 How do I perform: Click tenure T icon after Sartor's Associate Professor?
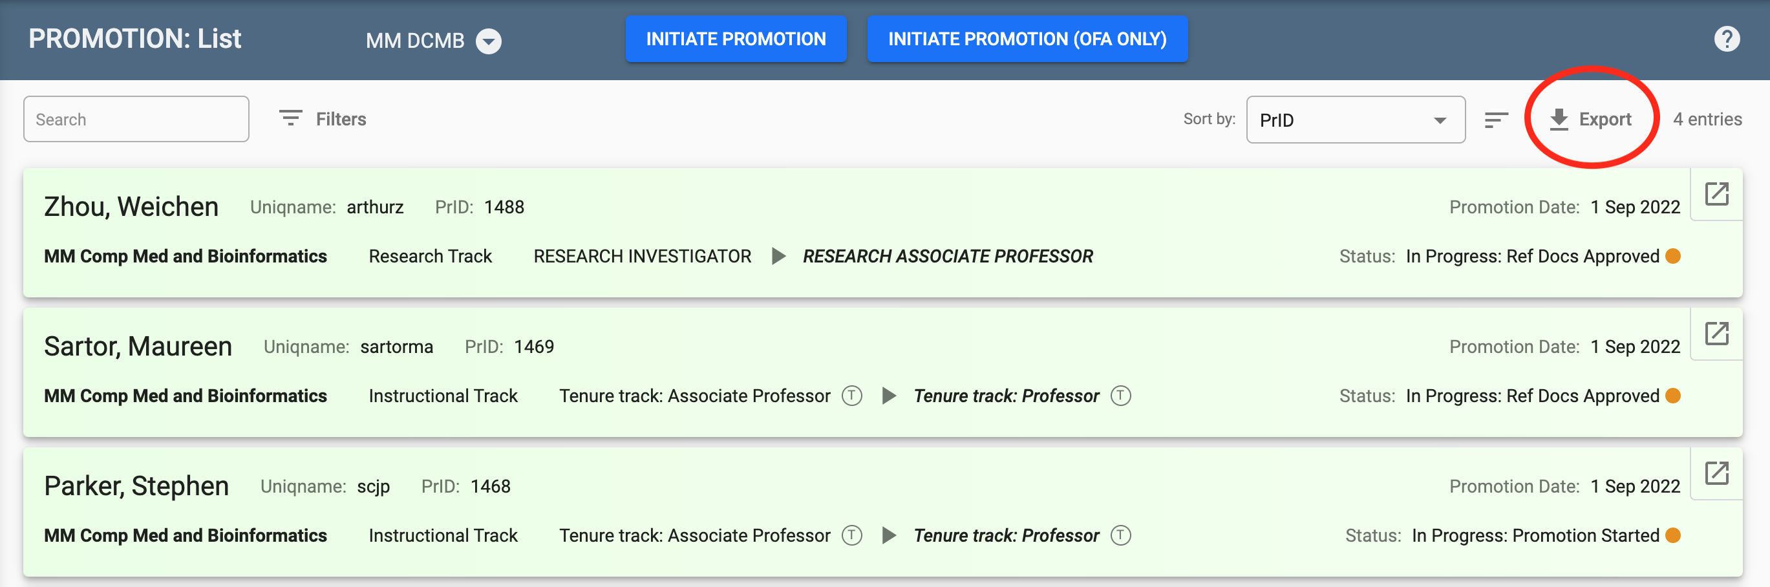tap(852, 396)
